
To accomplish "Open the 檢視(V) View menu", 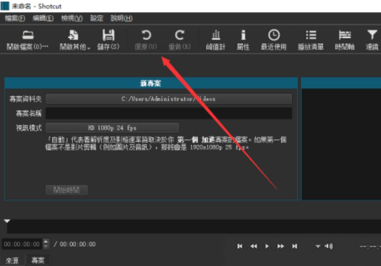I will (72, 18).
